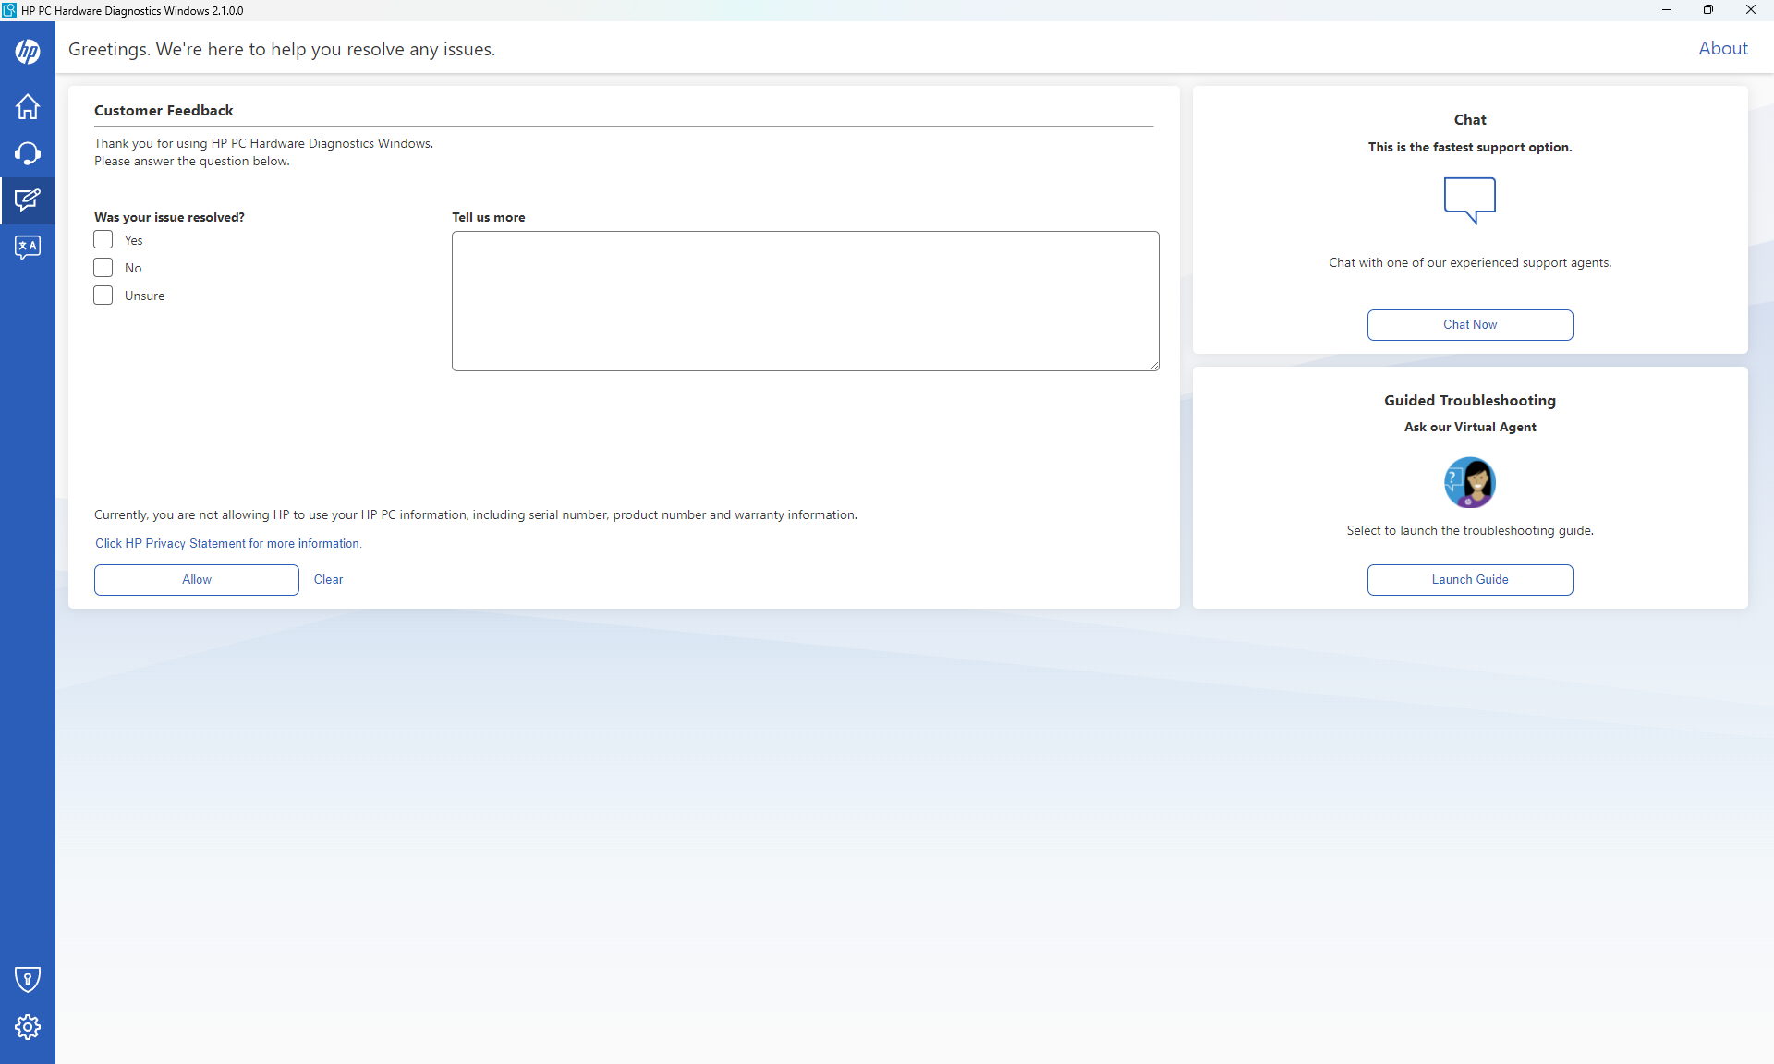Minimize the HP Diagnostics window
Screen dimensions: 1774x1064
(1667, 10)
